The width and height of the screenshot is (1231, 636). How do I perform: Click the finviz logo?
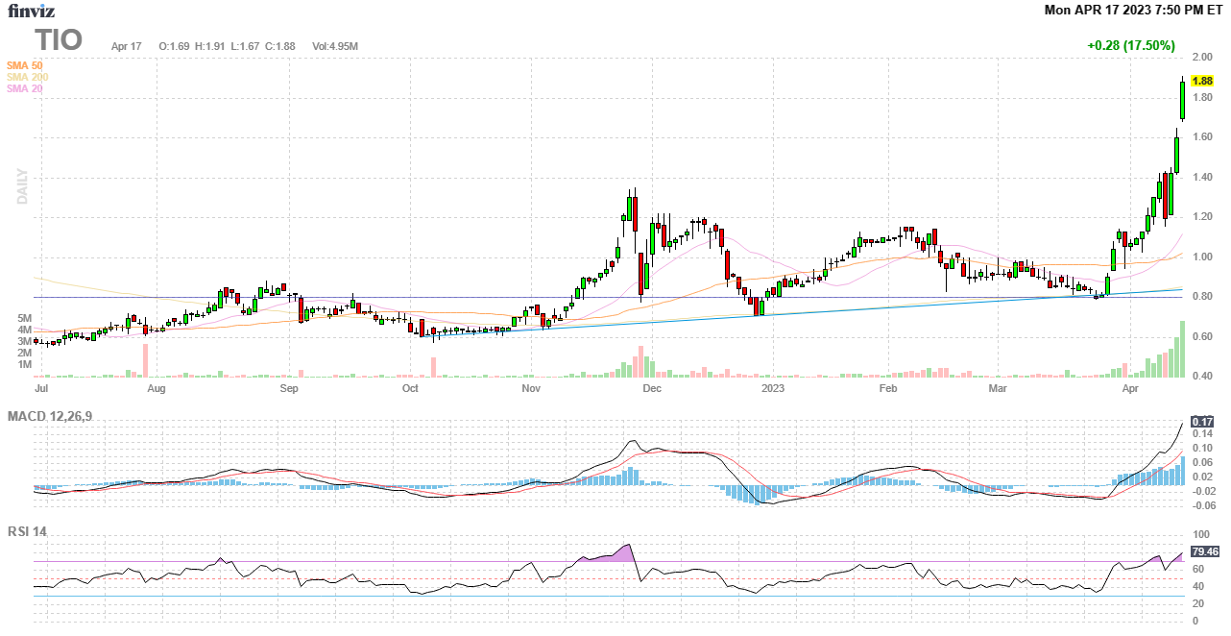click(31, 12)
